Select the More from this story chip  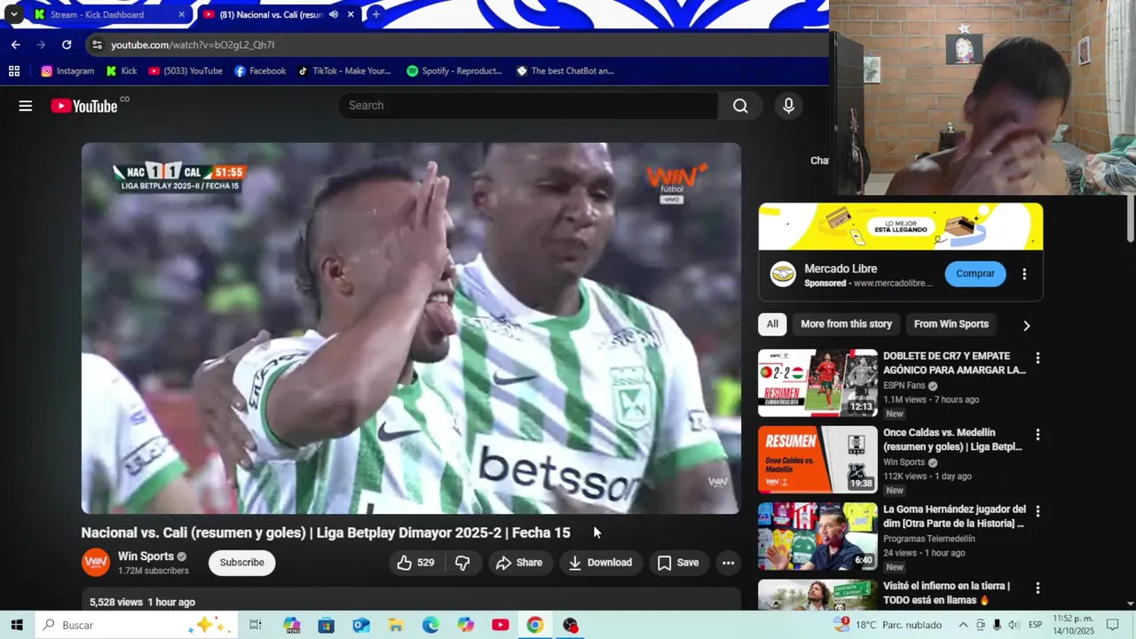846,324
